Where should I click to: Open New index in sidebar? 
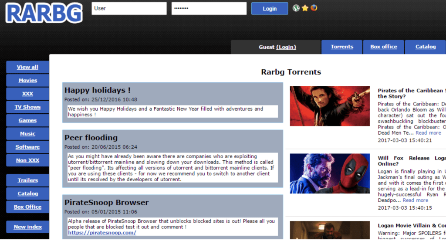(x=27, y=227)
